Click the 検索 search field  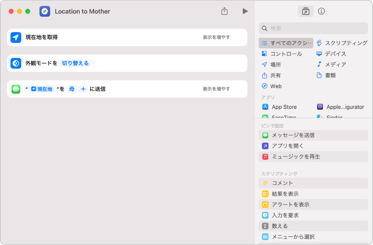pos(313,28)
